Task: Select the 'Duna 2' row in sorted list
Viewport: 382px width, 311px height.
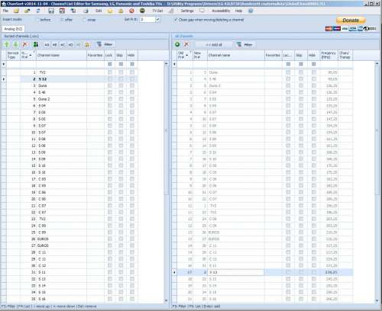Action: click(x=72, y=99)
